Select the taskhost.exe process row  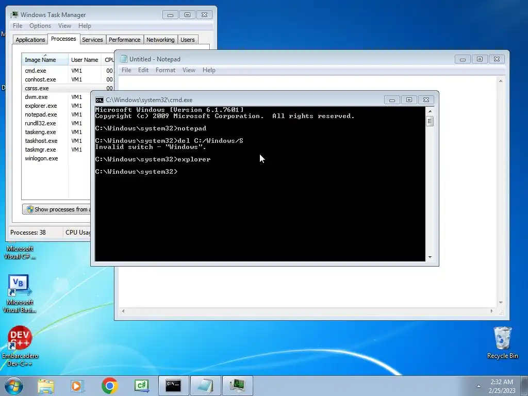click(57, 141)
